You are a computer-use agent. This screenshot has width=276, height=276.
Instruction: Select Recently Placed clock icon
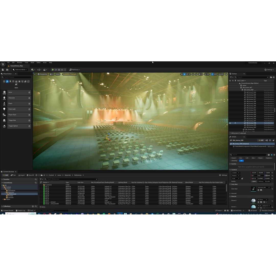click(x=4, y=82)
